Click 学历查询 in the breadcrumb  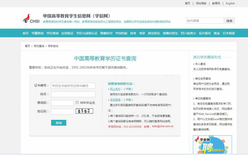(39, 46)
